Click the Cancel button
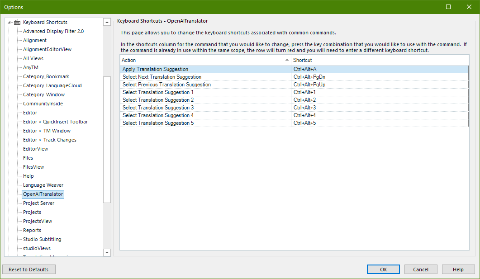This screenshot has width=480, height=279. (421, 270)
